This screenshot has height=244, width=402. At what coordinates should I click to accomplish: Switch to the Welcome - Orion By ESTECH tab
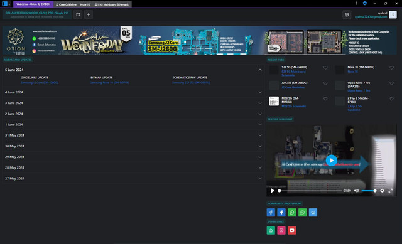pos(33,4)
